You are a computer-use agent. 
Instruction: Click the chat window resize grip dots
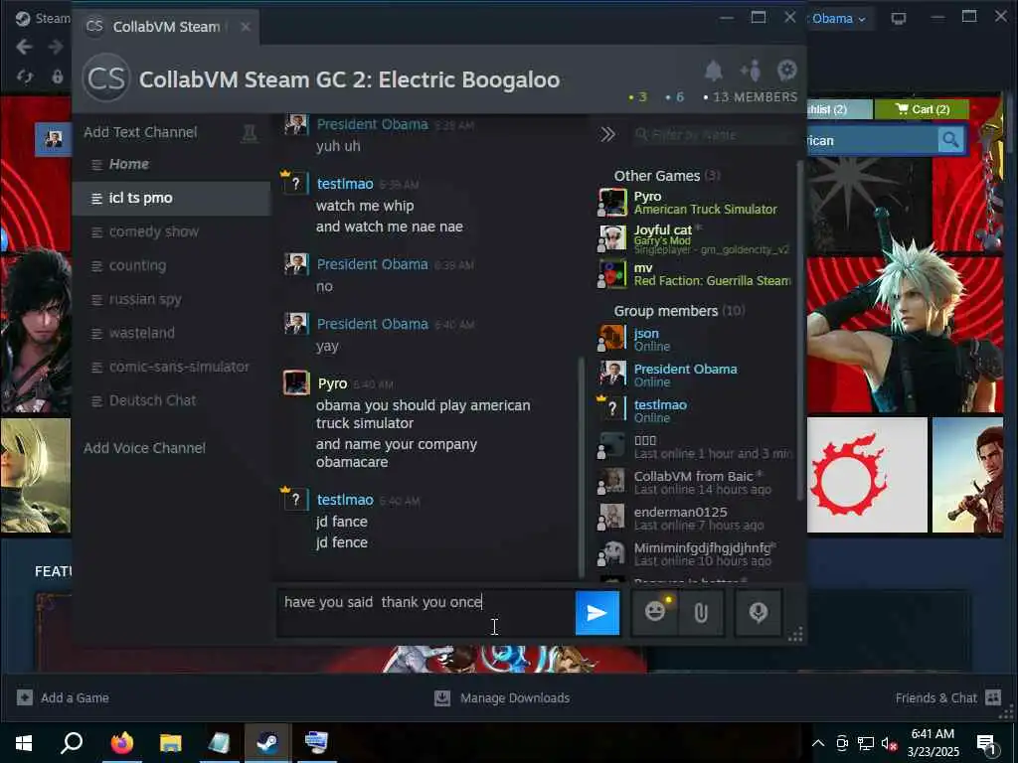[x=795, y=635]
